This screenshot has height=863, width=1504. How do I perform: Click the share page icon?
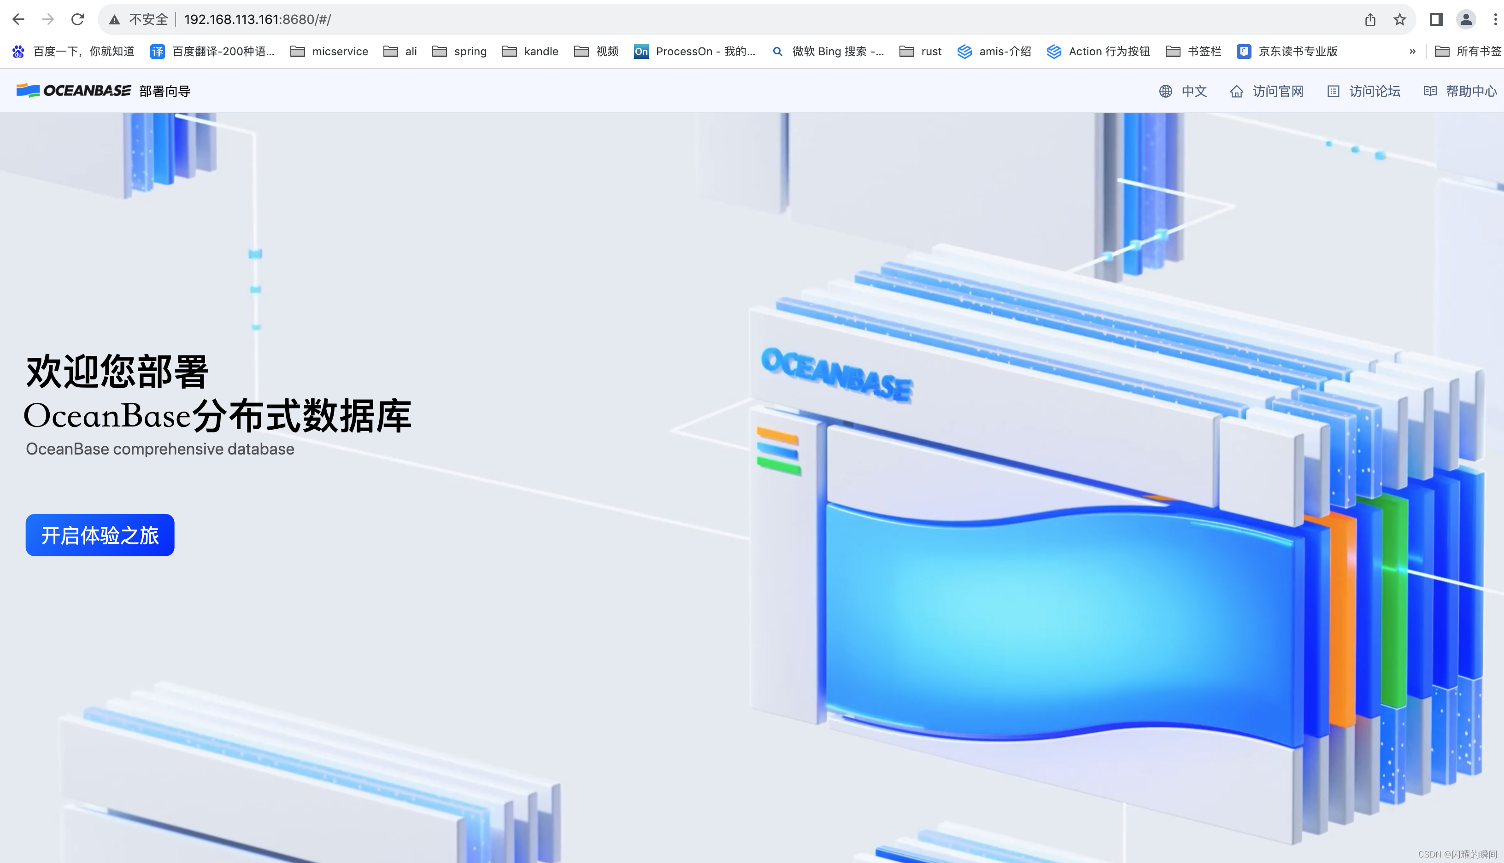pyautogui.click(x=1370, y=19)
